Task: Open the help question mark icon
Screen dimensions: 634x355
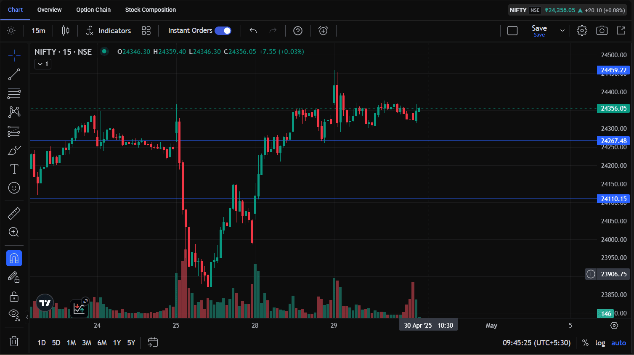Action: click(x=298, y=31)
